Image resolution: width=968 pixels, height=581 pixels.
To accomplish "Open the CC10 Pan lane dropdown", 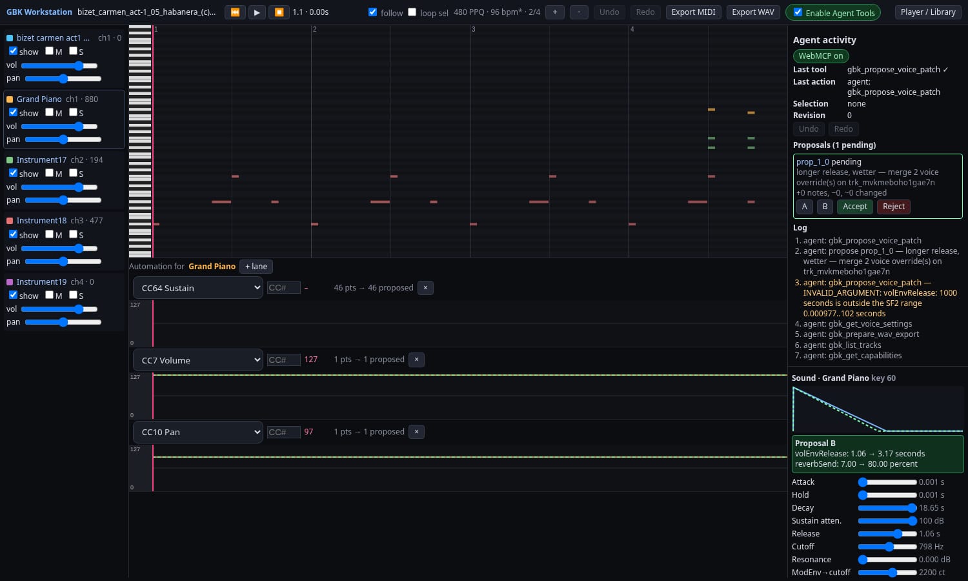I will (197, 432).
